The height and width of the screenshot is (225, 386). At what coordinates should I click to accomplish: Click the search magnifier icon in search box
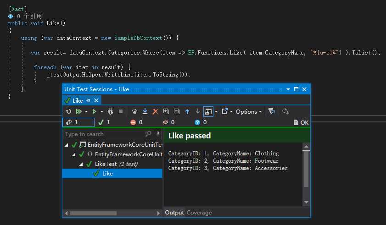coord(148,134)
